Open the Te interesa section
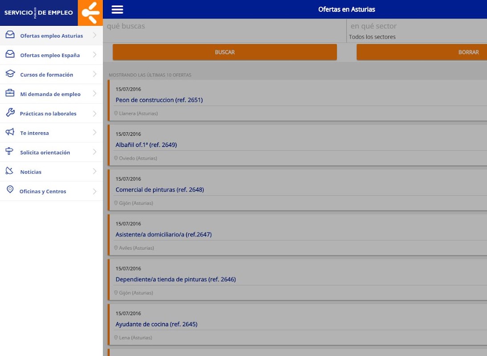 (51, 133)
